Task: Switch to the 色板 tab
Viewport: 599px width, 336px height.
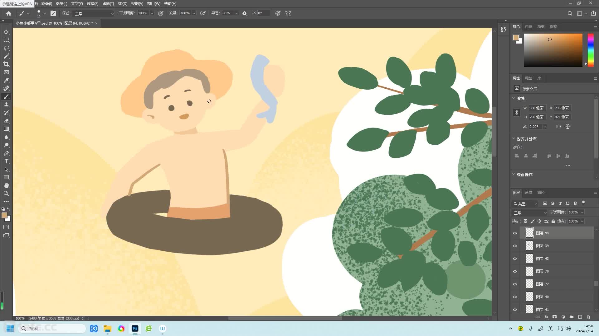Action: [x=528, y=26]
